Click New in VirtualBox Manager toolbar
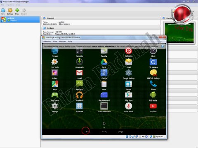The height and width of the screenshot is (148, 198). 3,12
